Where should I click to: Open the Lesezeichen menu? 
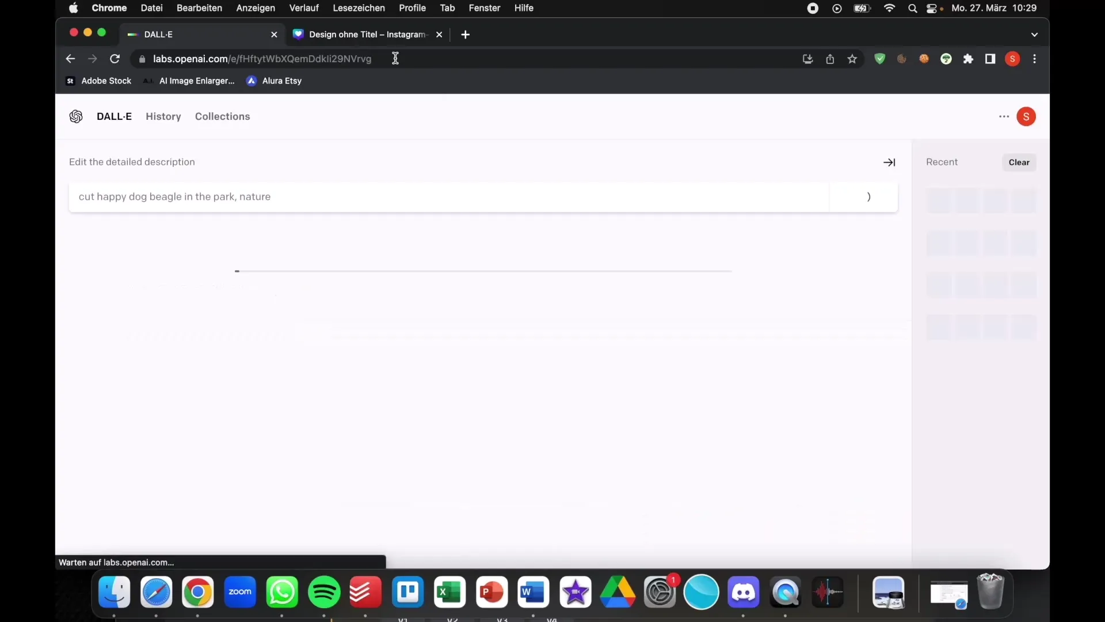359,8
